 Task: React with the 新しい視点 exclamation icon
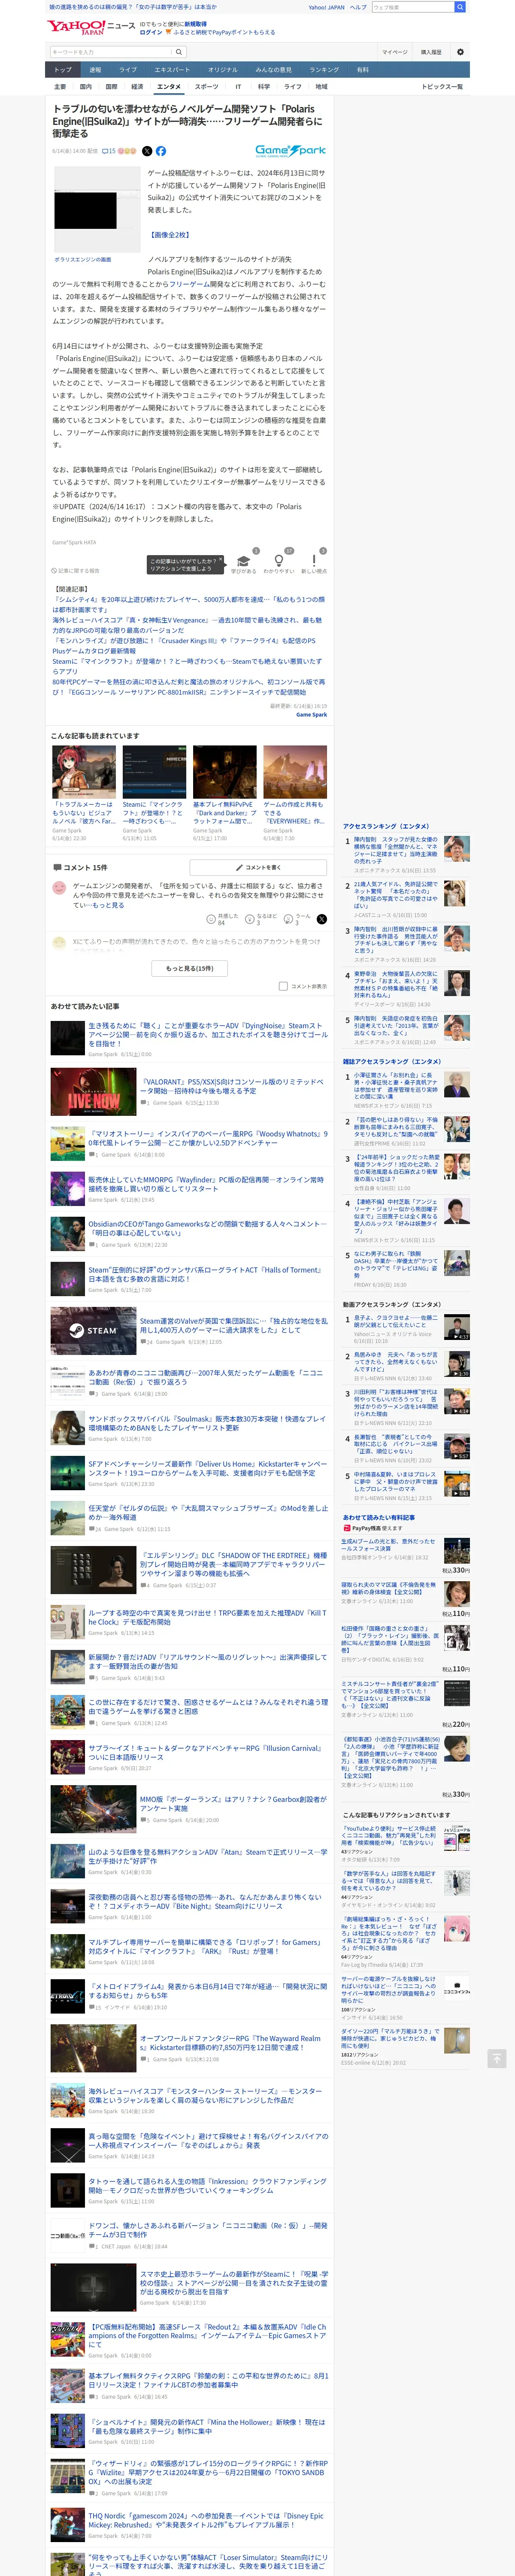(314, 562)
